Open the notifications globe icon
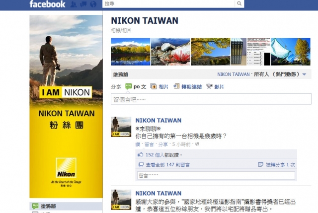 93,4
